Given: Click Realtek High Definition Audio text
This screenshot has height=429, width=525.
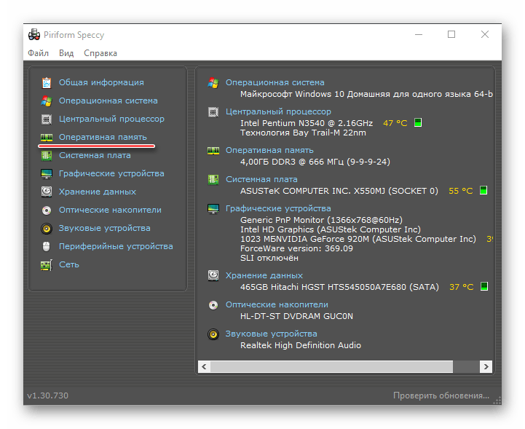Looking at the screenshot, I should (301, 345).
